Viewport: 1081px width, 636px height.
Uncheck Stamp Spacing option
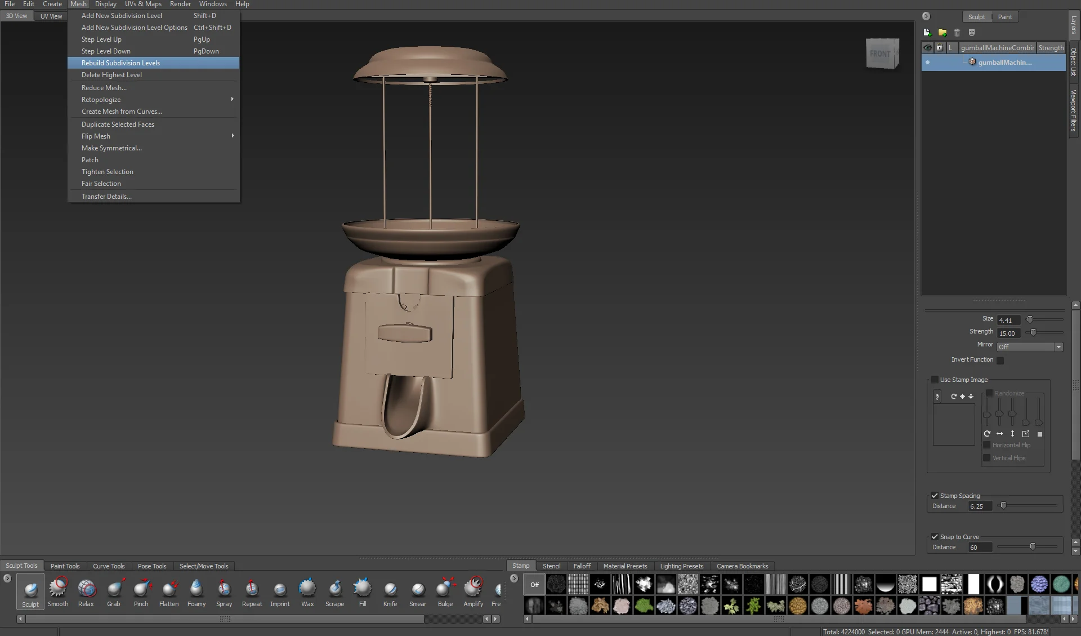pos(935,496)
